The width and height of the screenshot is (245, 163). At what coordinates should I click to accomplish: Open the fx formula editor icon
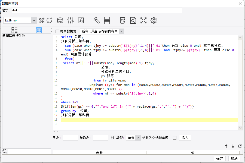point(81,20)
